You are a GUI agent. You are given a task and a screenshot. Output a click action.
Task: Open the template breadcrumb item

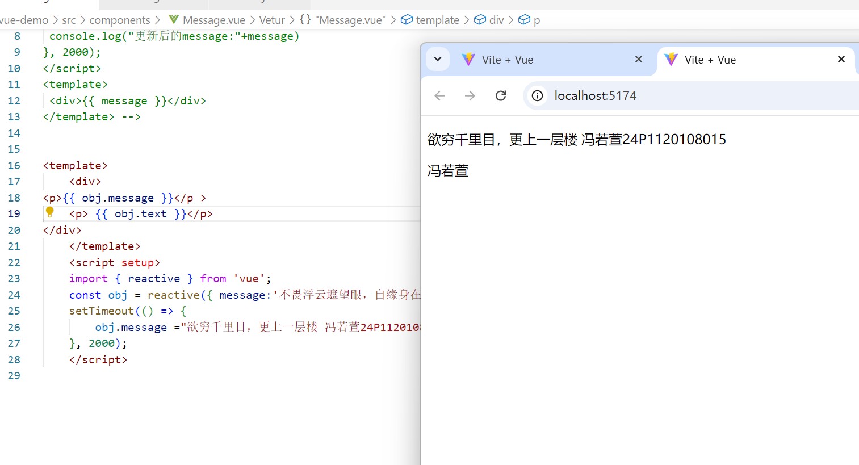tap(437, 20)
